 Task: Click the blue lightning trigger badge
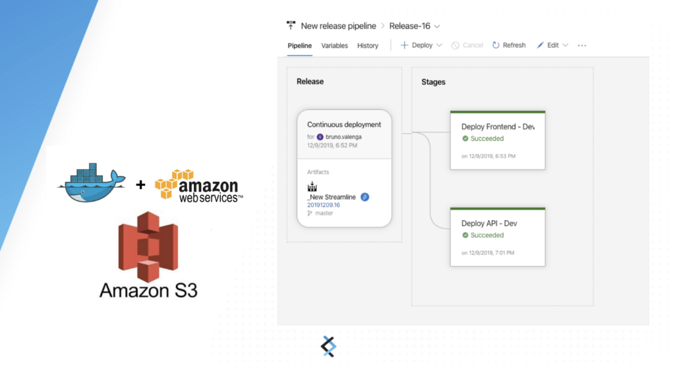pyautogui.click(x=365, y=197)
